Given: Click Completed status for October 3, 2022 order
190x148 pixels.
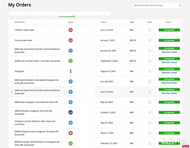Looking at the screenshot, I should coord(169,112).
